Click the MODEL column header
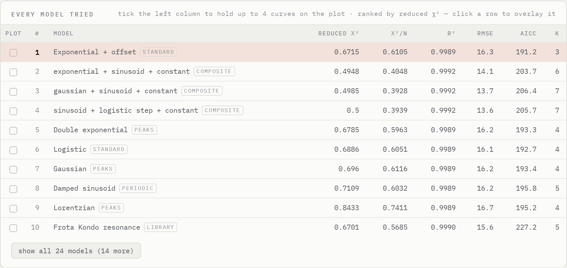 [63, 34]
